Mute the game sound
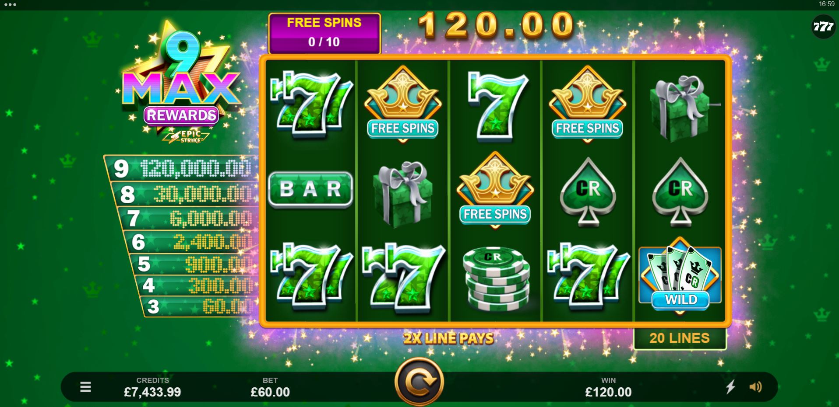 point(755,387)
